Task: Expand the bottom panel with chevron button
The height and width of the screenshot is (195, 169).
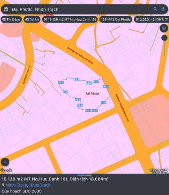Action: (x=5, y=162)
